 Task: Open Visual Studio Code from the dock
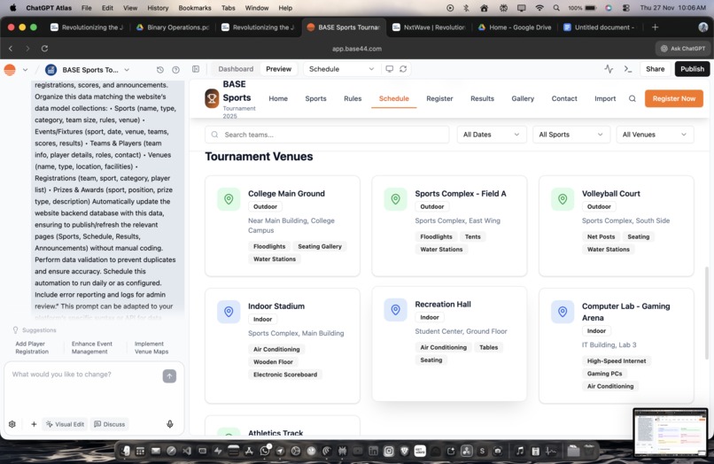tap(187, 451)
